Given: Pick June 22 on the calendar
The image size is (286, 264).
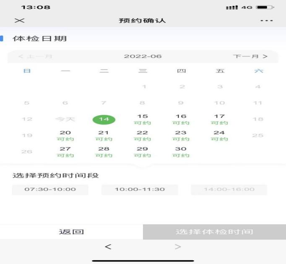Looking at the screenshot, I should (143, 135).
